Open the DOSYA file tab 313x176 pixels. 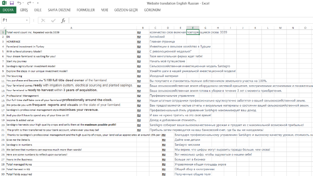tap(8, 10)
